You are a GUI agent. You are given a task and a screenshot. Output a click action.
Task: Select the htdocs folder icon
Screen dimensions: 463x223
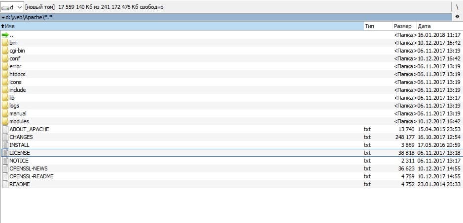tap(5, 74)
